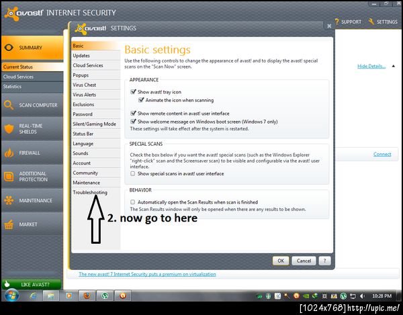The width and height of the screenshot is (403, 315).
Task: Enable Show special scans in user interface
Action: [x=132, y=174]
